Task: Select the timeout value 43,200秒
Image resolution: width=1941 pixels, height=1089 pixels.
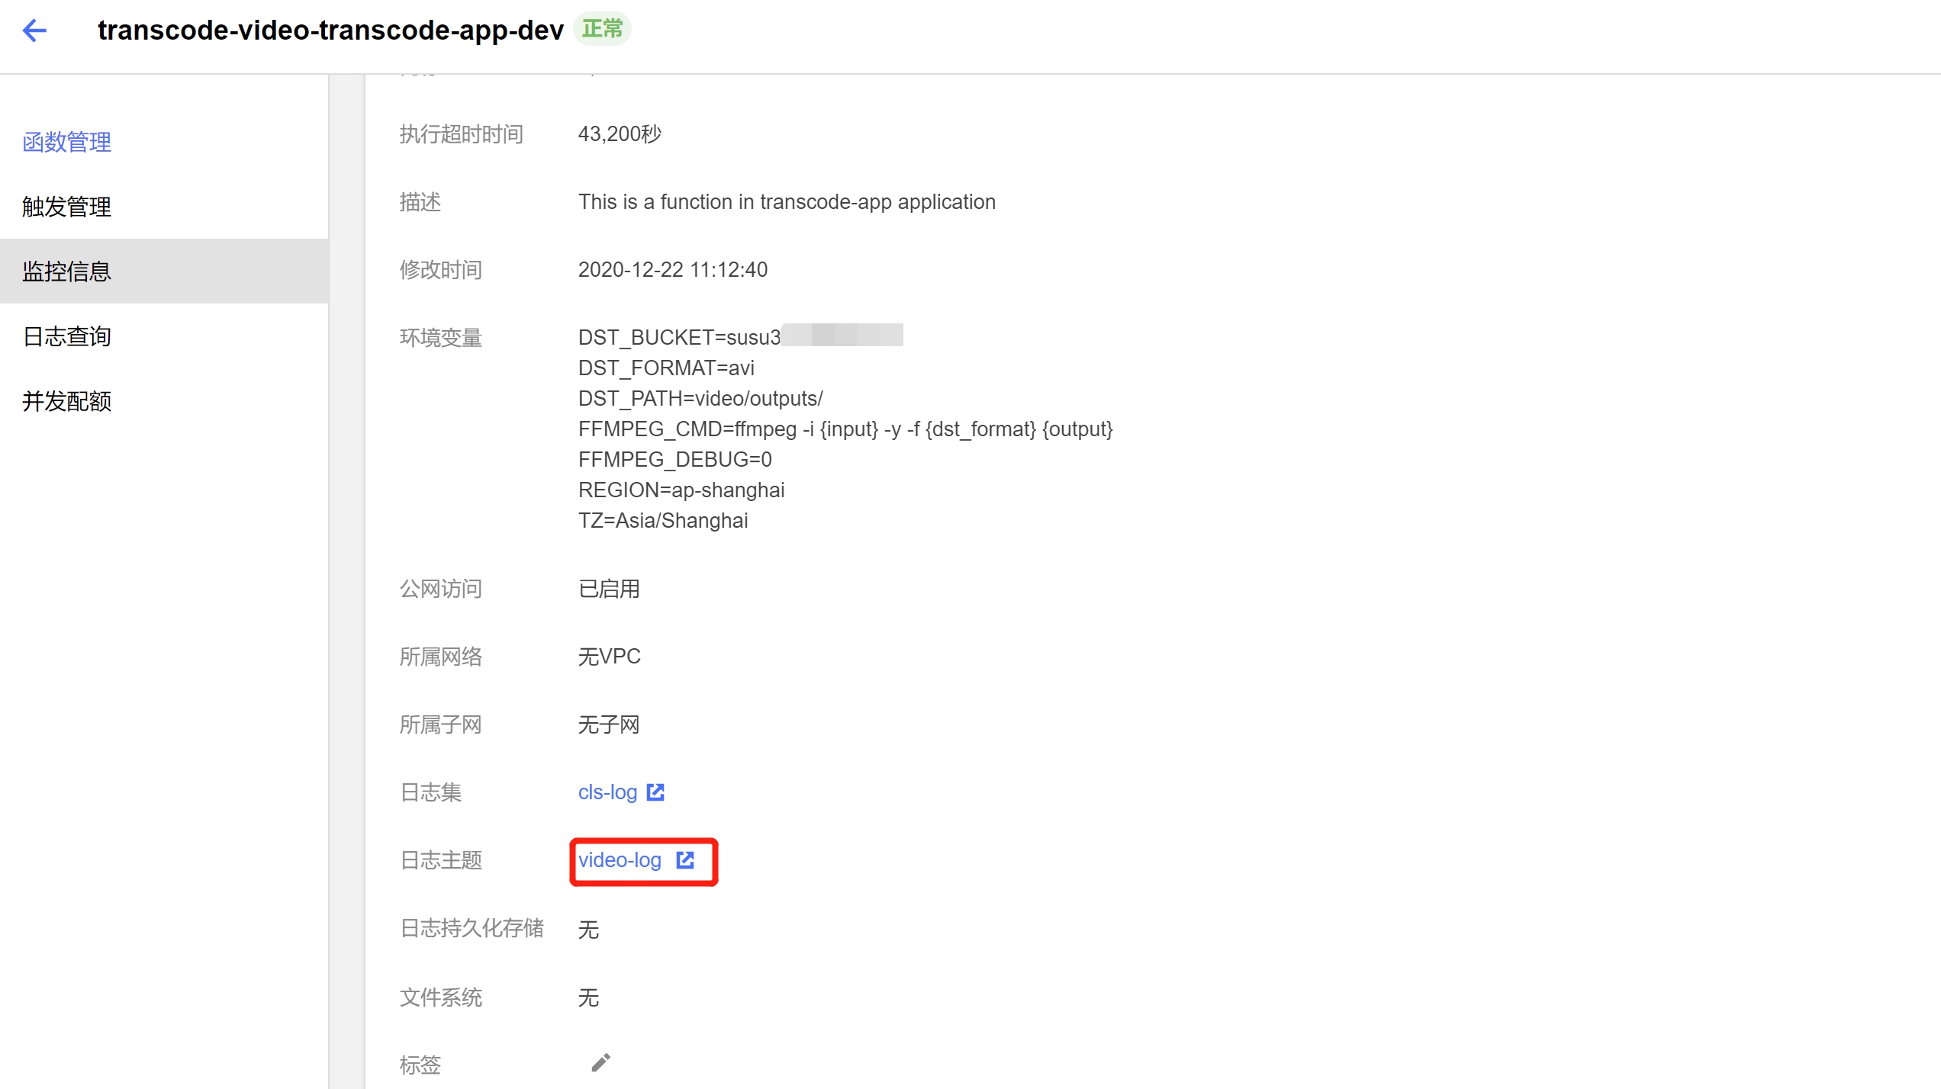Action: pos(620,134)
